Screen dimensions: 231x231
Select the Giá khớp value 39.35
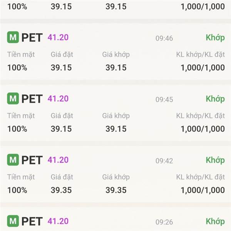[x=116, y=190]
